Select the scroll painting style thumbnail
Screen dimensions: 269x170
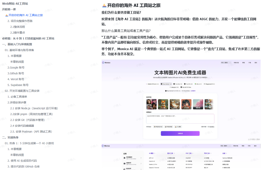click(175, 104)
